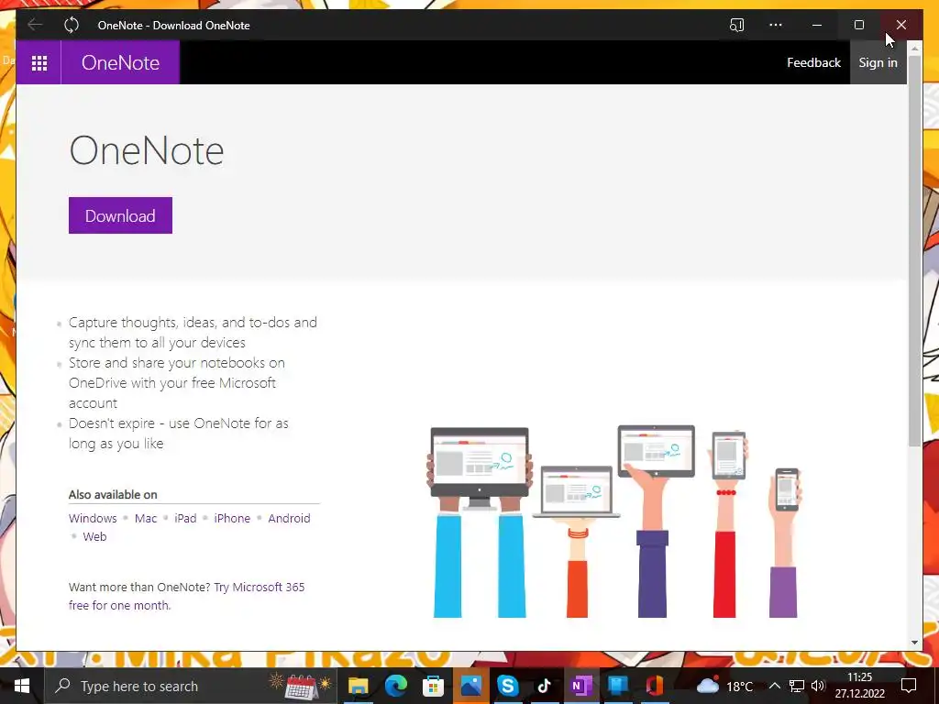
Task: Click the large OneNote heading text
Action: point(147,150)
